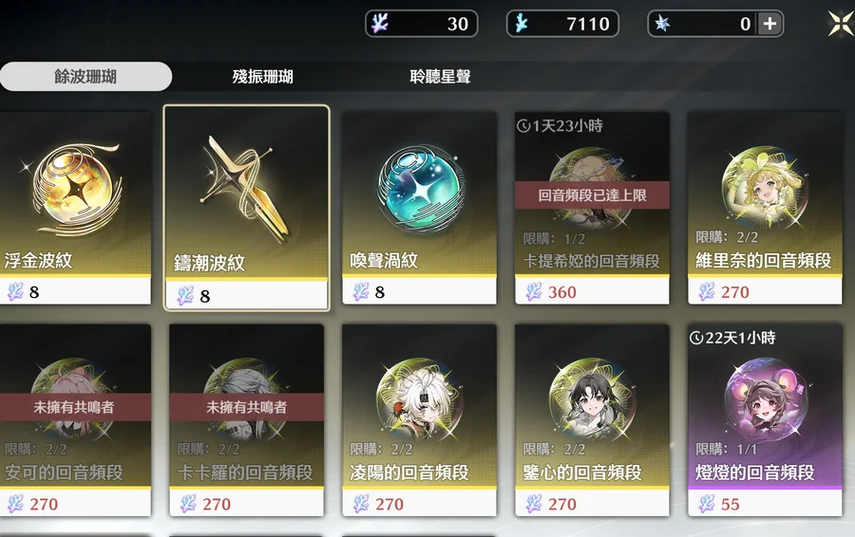This screenshot has width=855, height=537.
Task: Select the 餘波珊瑚 tab
Action: [x=85, y=76]
